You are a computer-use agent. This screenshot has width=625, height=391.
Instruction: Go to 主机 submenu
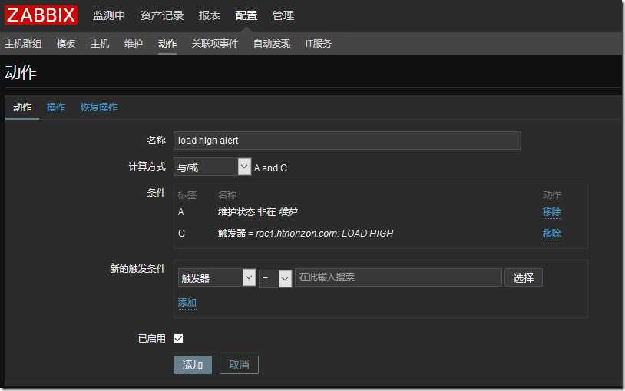(100, 44)
